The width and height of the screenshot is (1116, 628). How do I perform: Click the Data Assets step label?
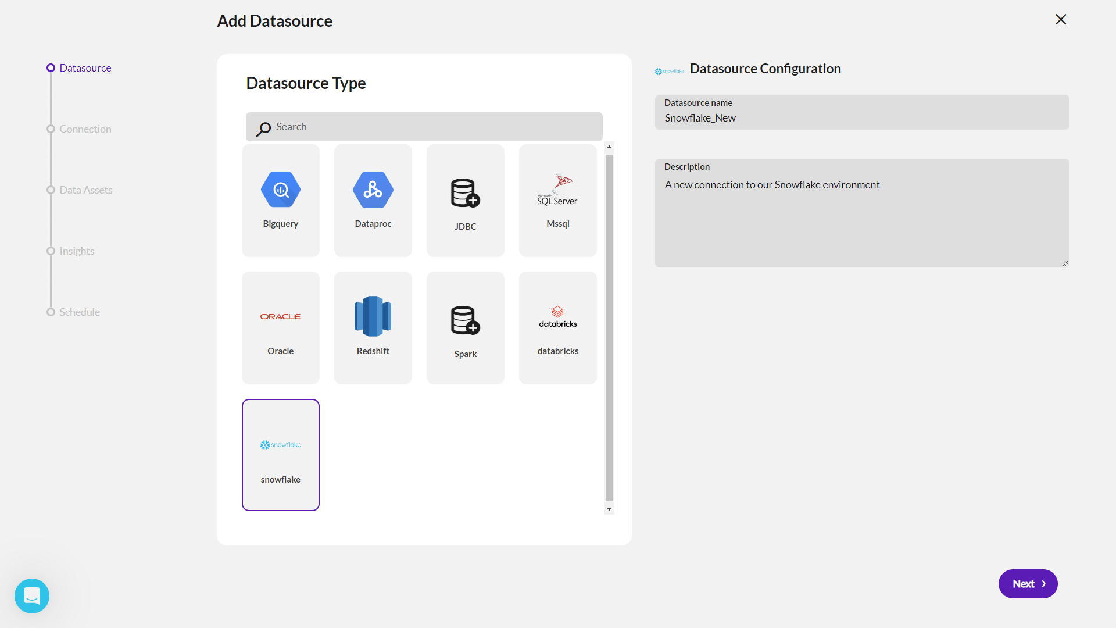point(86,190)
